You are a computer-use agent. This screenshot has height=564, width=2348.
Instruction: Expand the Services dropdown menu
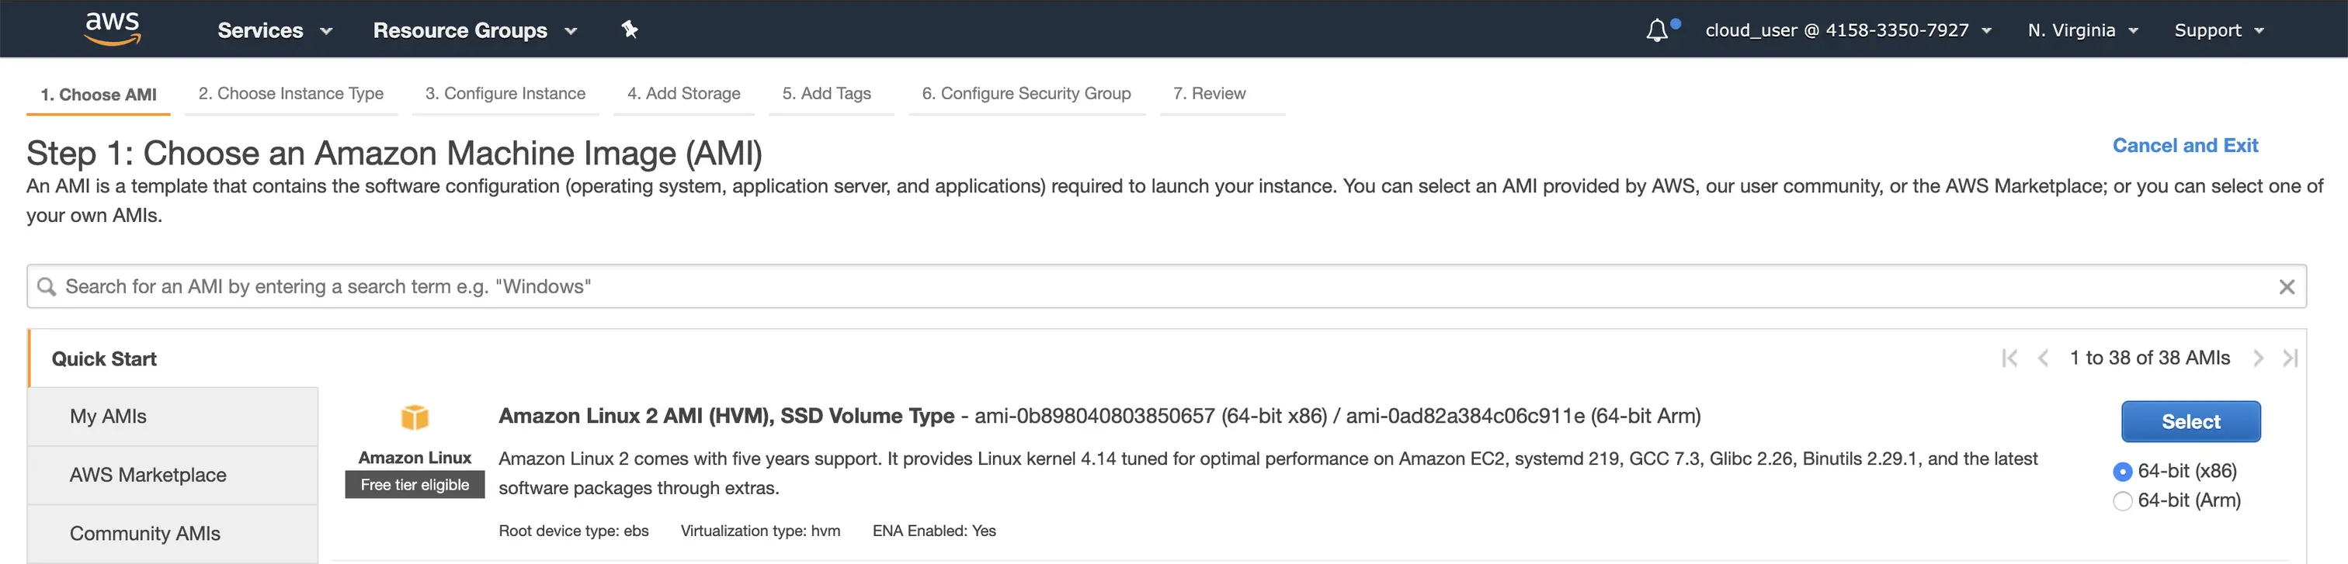point(274,30)
